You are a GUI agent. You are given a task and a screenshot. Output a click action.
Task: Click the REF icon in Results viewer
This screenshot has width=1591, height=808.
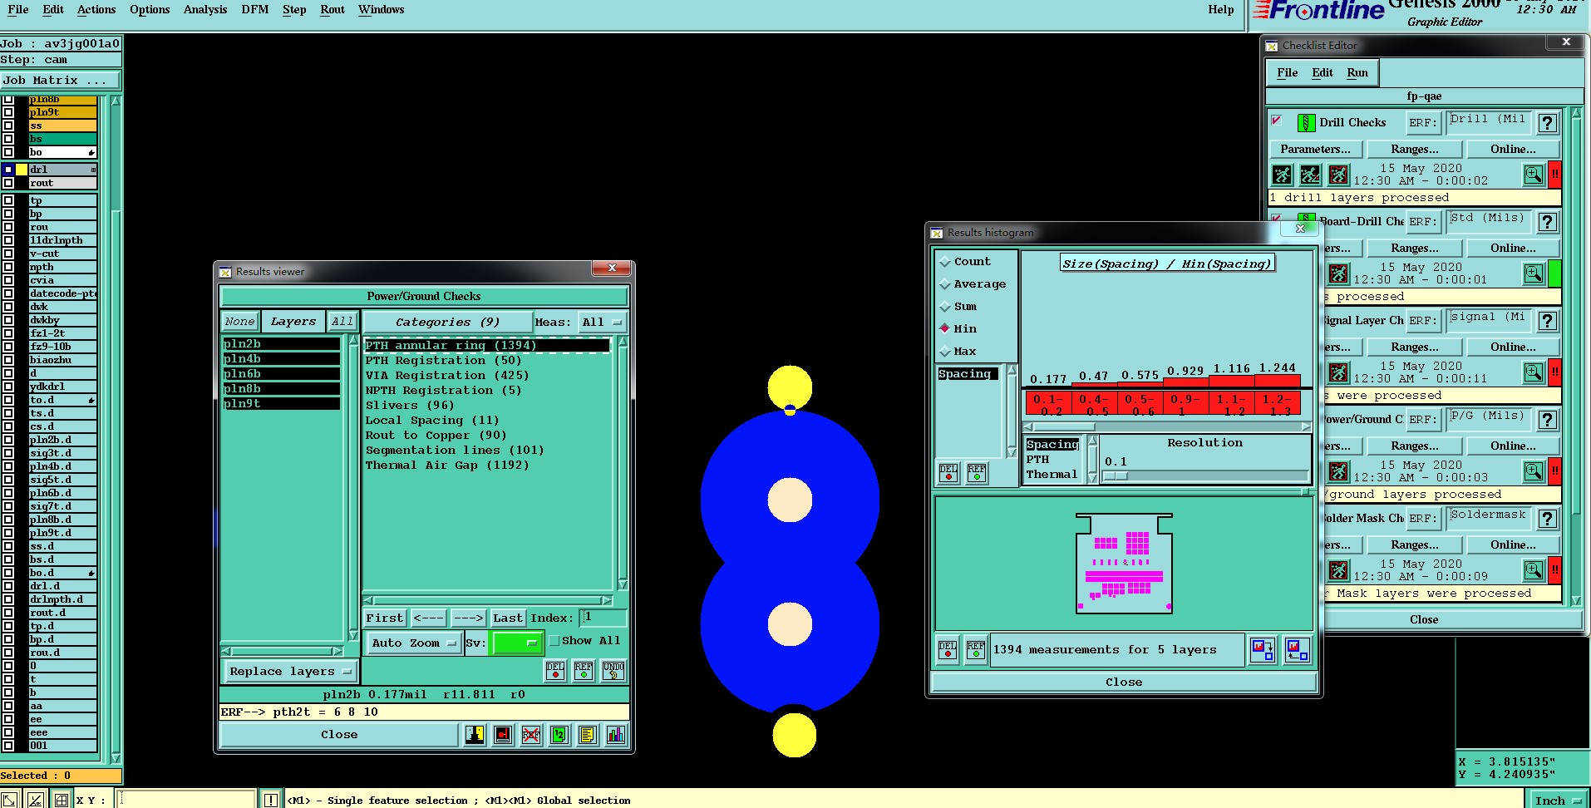click(x=584, y=670)
